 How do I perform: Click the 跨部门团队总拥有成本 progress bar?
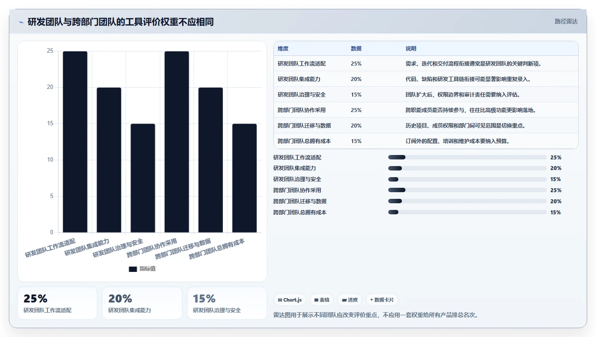pos(467,213)
